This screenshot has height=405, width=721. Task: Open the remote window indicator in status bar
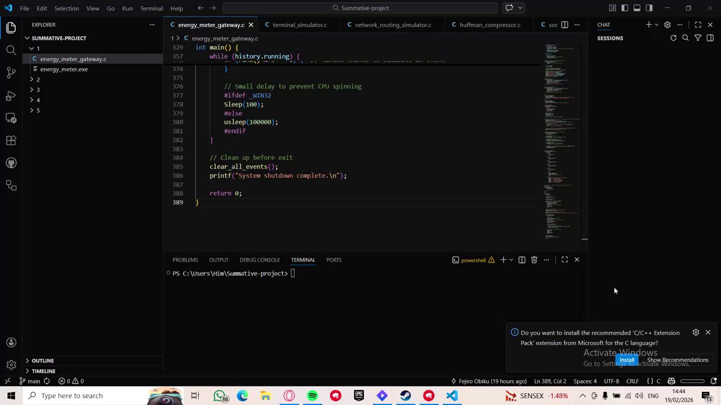point(7,381)
